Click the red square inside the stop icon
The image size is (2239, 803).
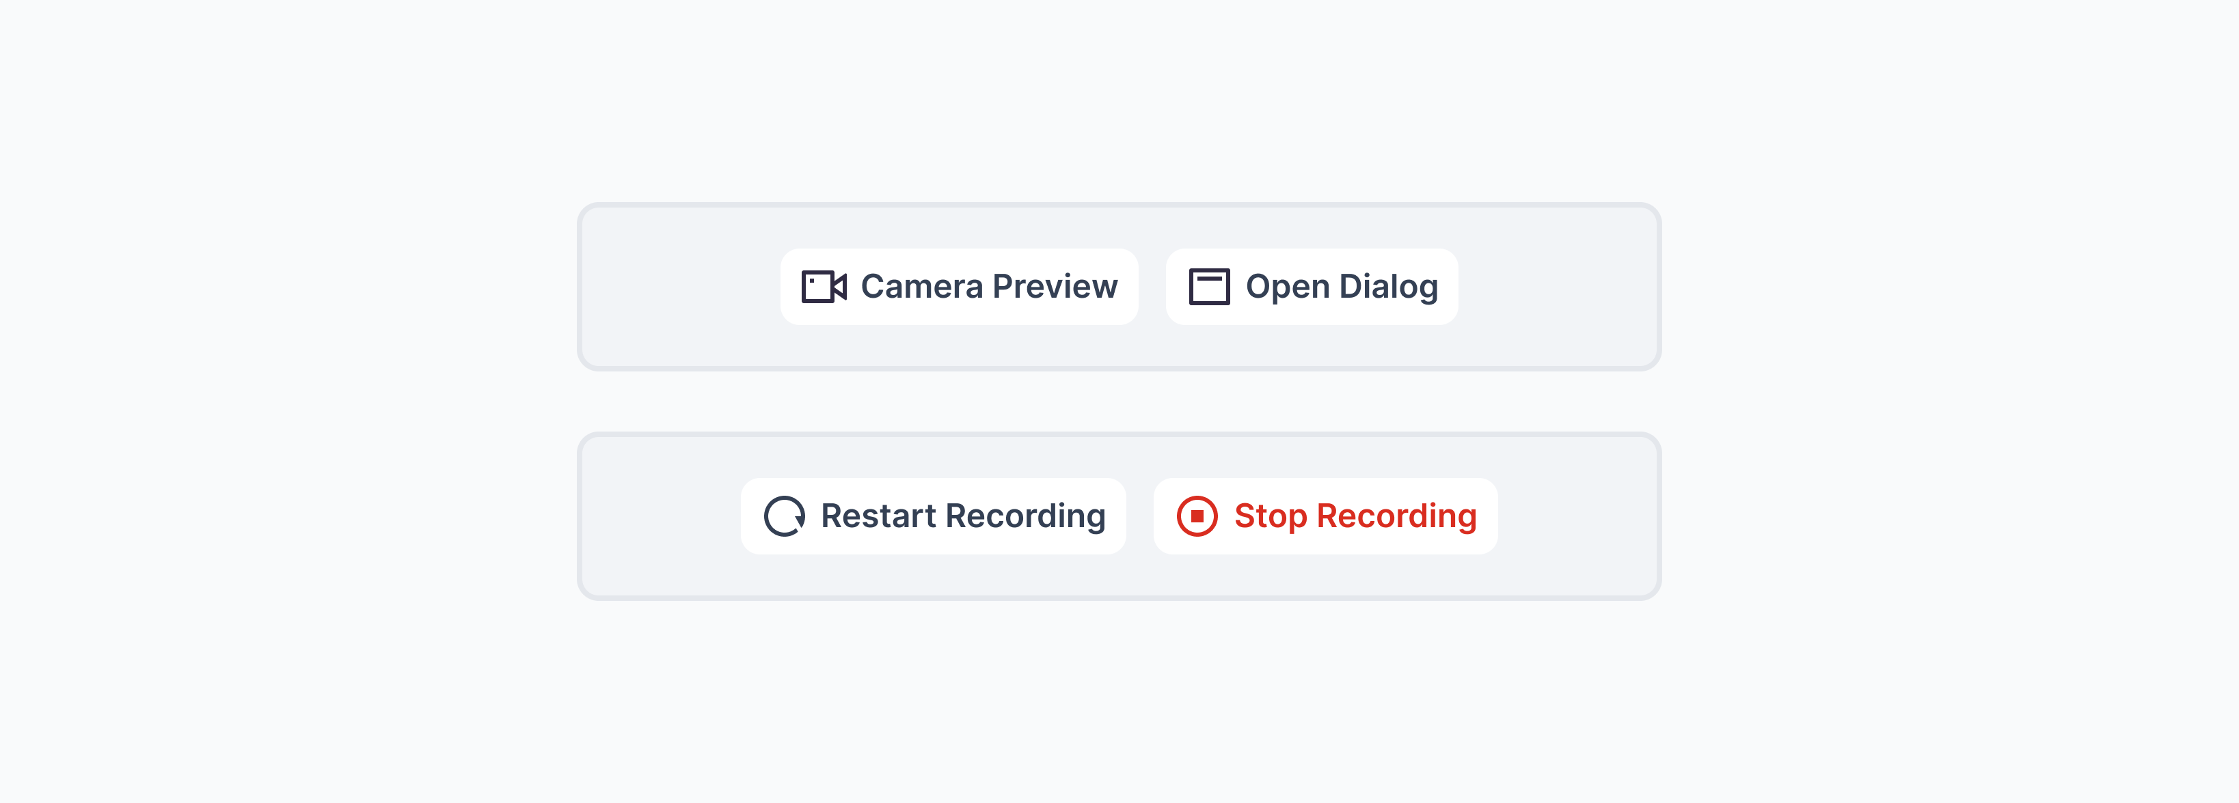tap(1197, 516)
